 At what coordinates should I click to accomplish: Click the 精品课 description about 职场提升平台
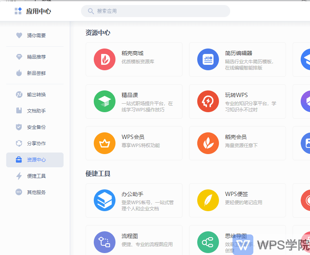[147, 107]
